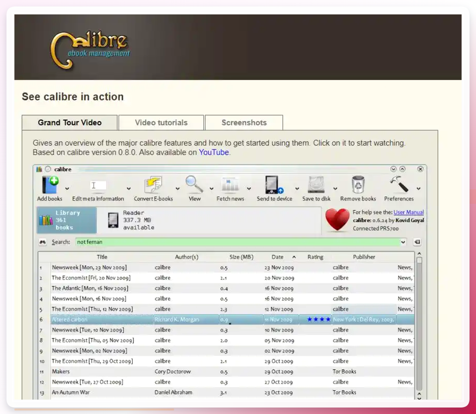Sort by the Rating column header
Screen dimensions: 476x414
click(315, 257)
